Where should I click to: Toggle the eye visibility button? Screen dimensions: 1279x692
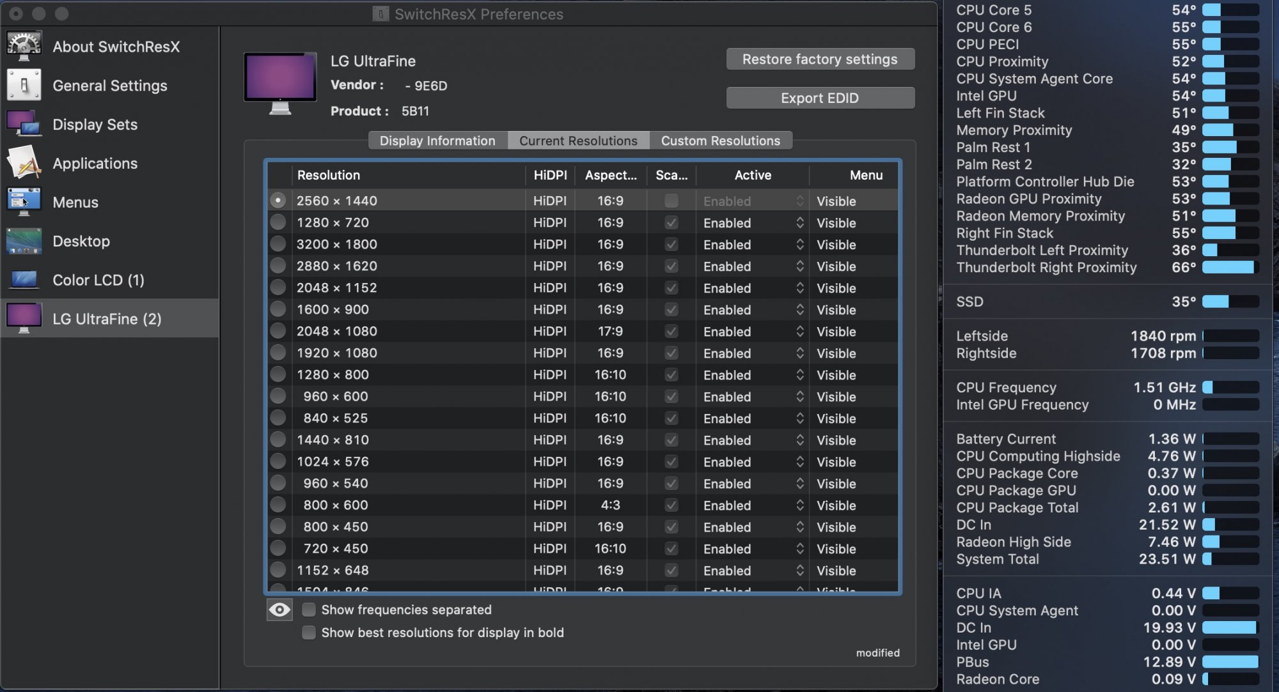click(279, 610)
